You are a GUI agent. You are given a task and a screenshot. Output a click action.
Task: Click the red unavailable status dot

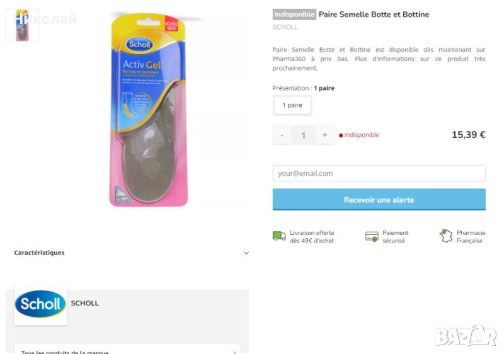[341, 135]
